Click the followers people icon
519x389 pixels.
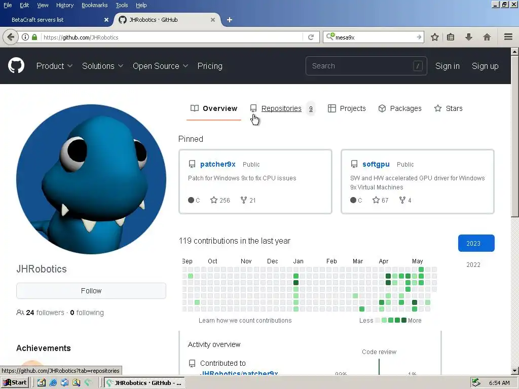(20, 313)
